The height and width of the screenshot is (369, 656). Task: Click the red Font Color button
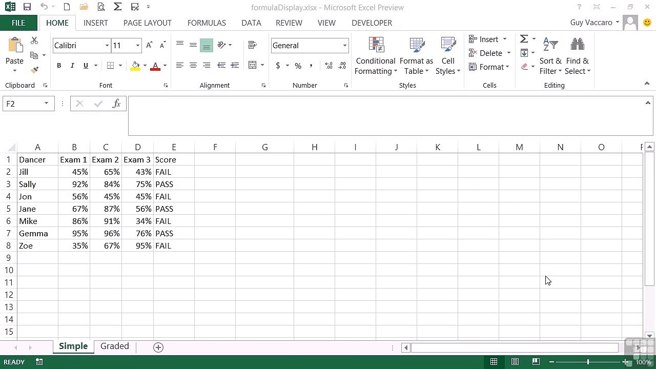click(x=155, y=66)
